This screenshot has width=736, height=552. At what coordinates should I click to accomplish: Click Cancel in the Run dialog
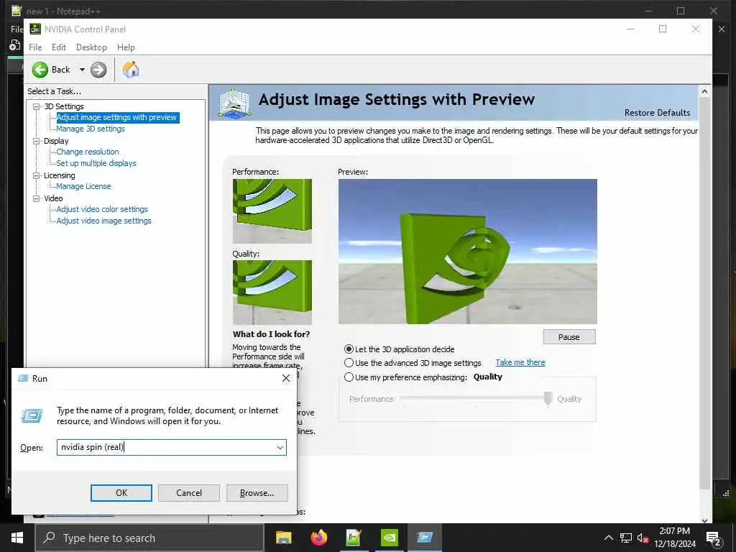point(189,493)
